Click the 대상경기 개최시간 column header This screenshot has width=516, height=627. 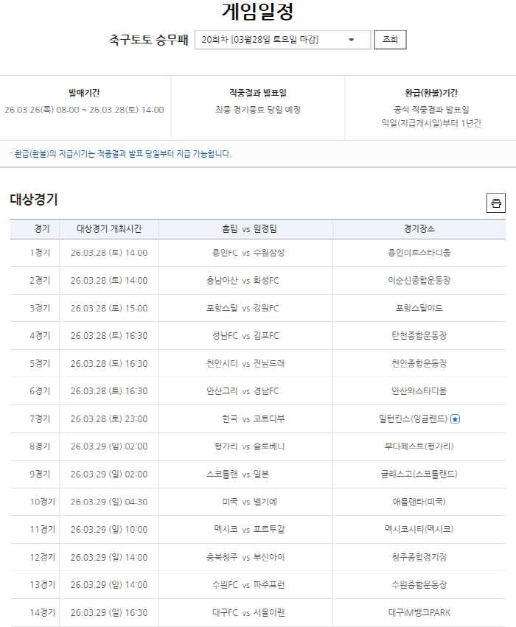pyautogui.click(x=109, y=228)
